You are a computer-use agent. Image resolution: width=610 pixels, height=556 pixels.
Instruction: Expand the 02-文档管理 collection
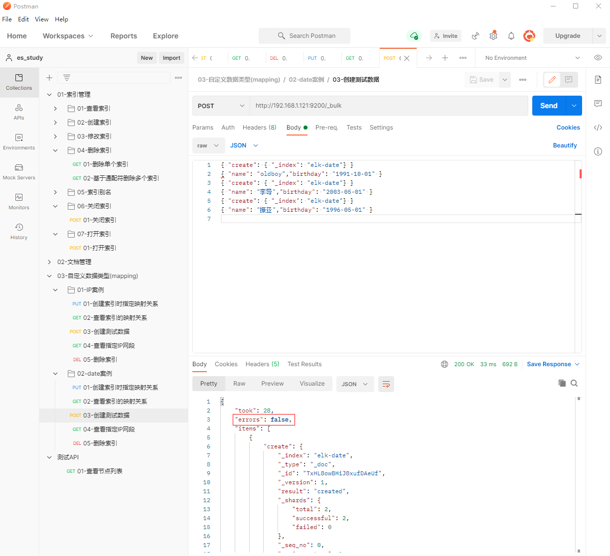(x=49, y=262)
